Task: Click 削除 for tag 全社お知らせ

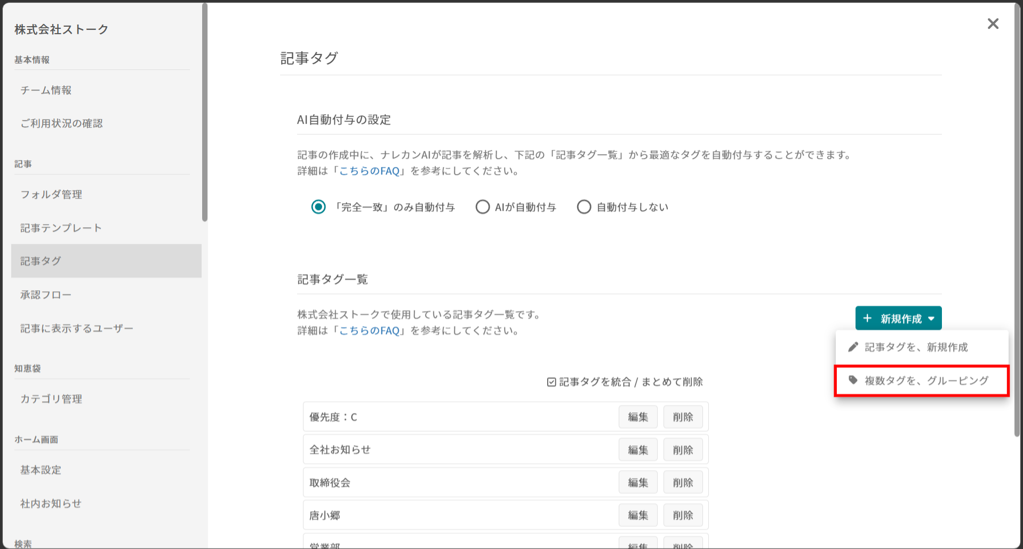Action: coord(683,450)
